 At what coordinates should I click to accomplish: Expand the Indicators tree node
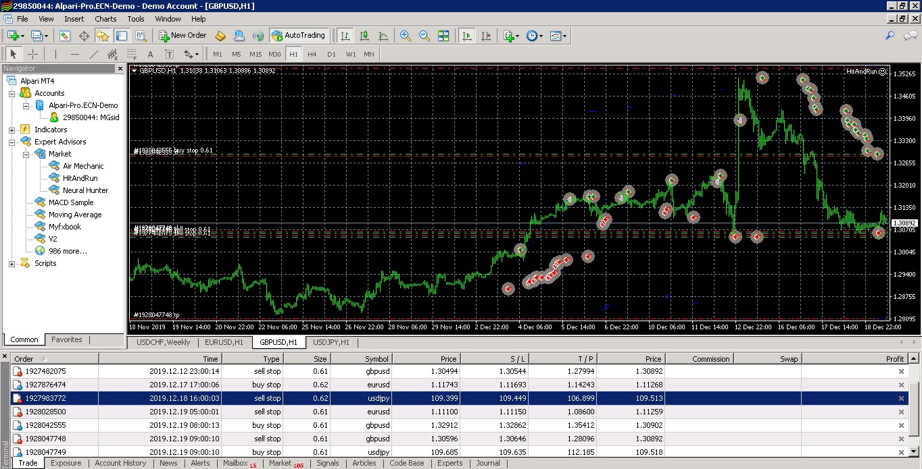pyautogui.click(x=12, y=130)
